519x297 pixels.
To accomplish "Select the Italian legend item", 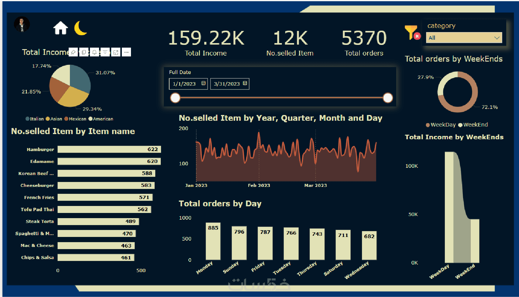I will [x=35, y=119].
